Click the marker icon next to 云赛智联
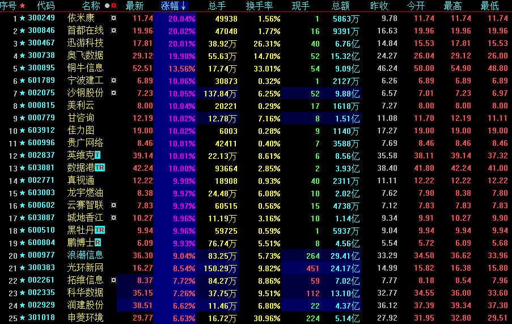 click(x=113, y=205)
